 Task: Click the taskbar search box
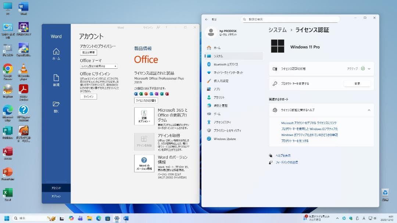pos(34,218)
